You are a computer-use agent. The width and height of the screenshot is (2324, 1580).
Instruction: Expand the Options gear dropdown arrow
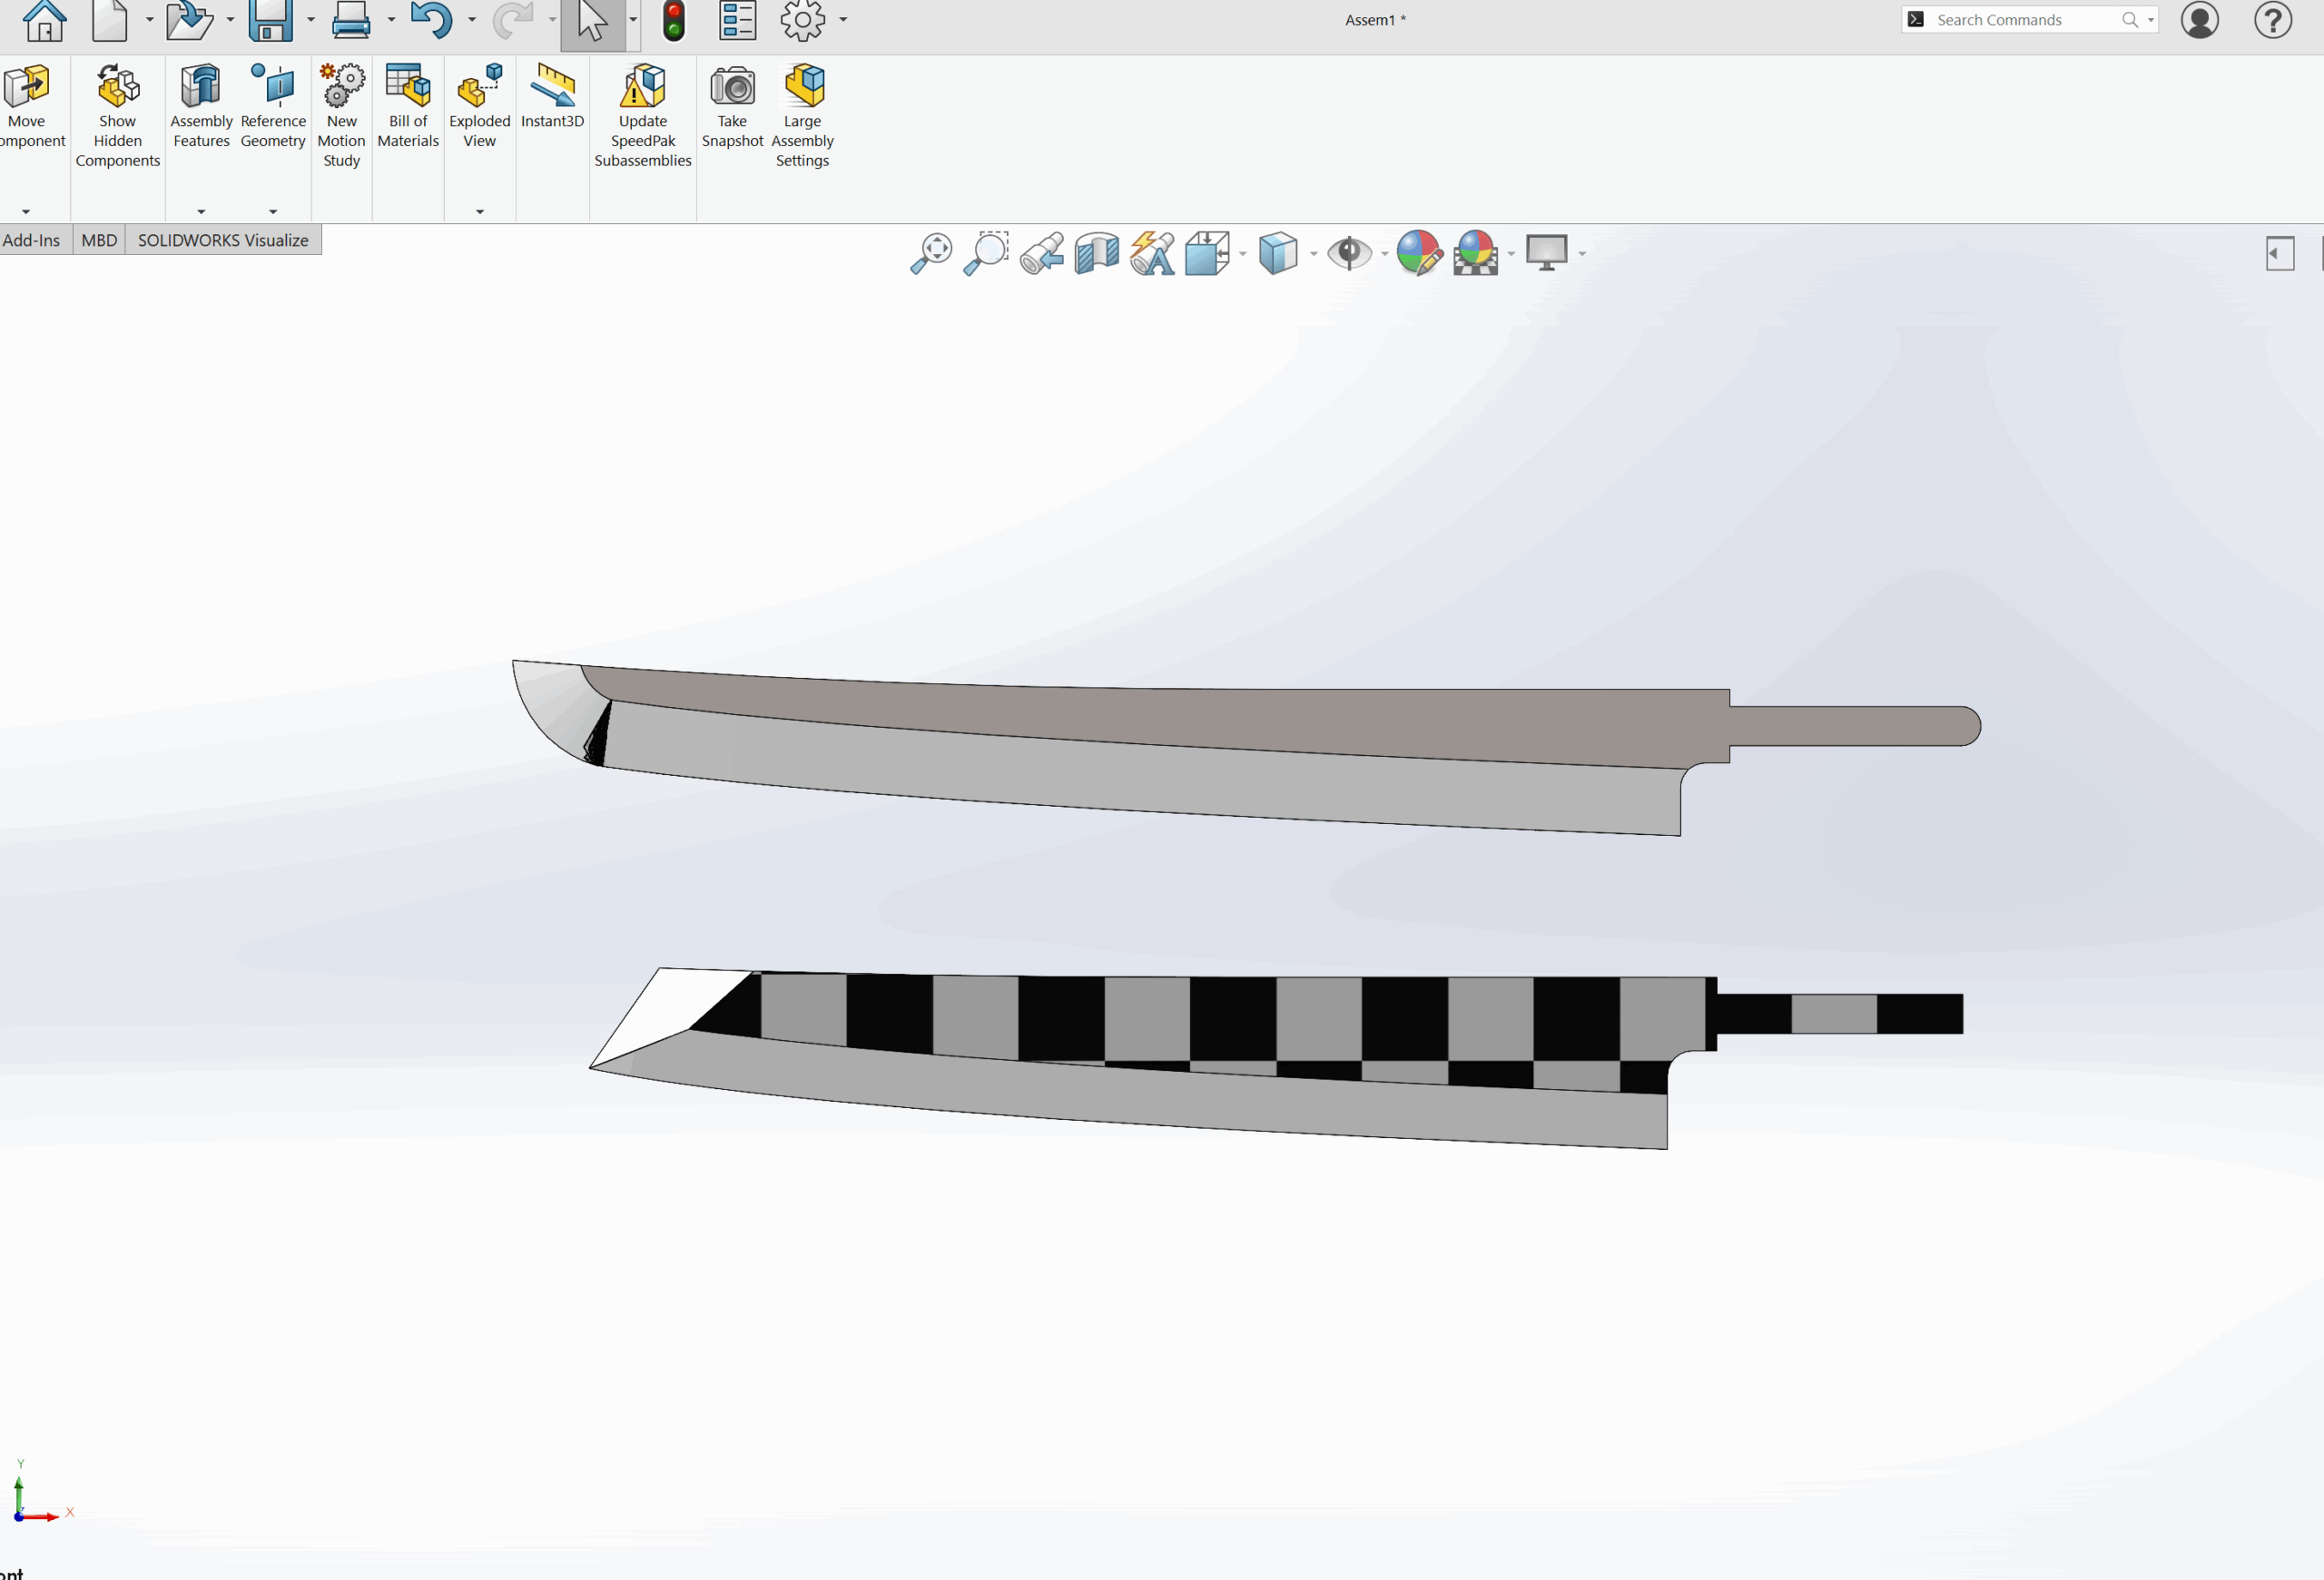[843, 20]
